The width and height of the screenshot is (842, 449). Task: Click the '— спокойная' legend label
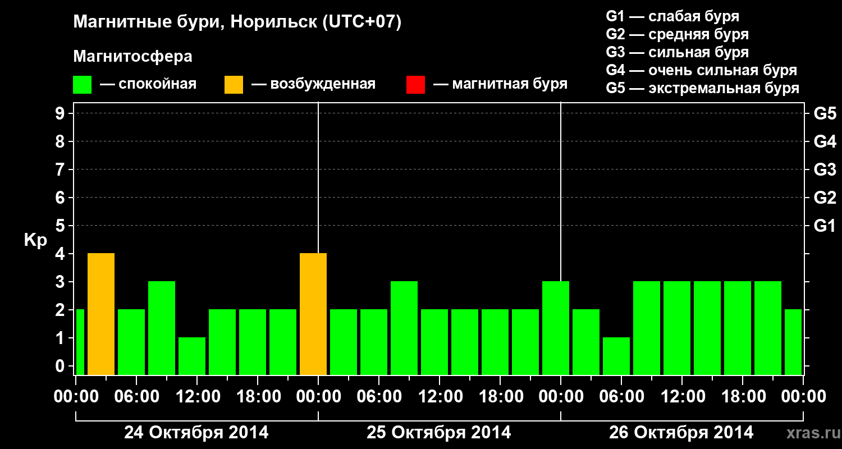pyautogui.click(x=148, y=85)
